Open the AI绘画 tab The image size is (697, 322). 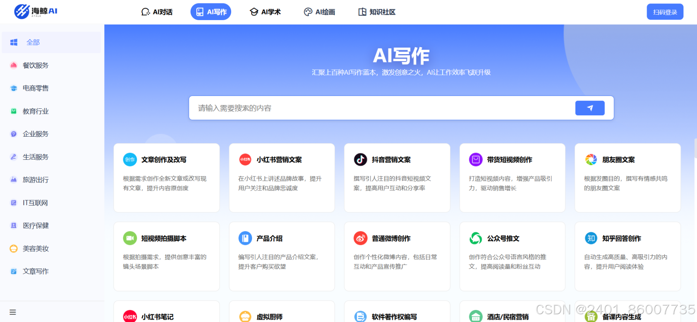(x=319, y=12)
